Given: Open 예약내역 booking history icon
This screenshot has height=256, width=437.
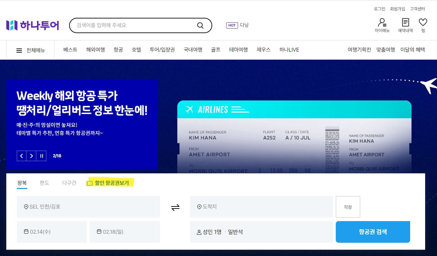Looking at the screenshot, I should [x=405, y=24].
